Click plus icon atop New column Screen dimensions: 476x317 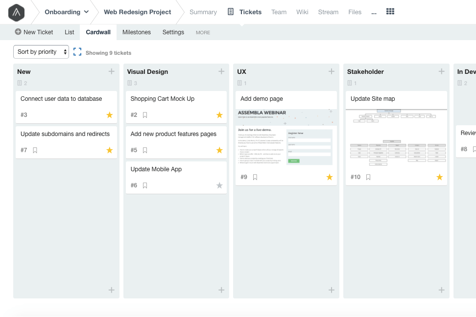click(x=112, y=71)
